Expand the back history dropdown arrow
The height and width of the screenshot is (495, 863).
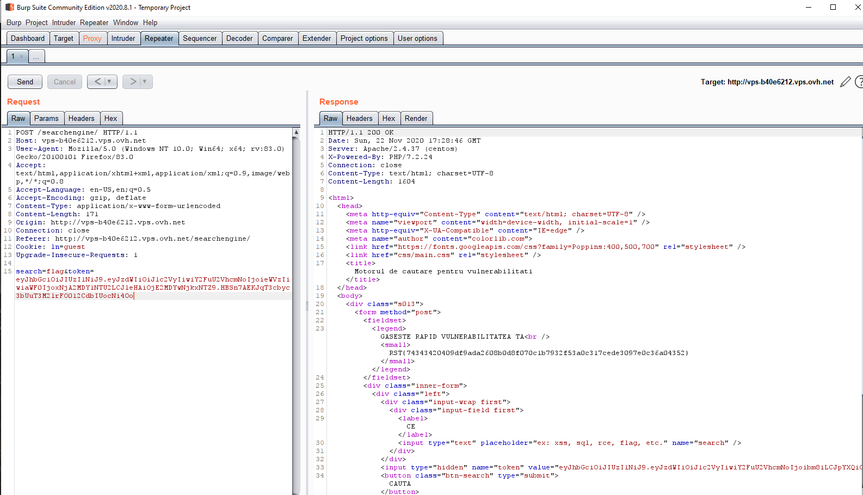tap(109, 82)
